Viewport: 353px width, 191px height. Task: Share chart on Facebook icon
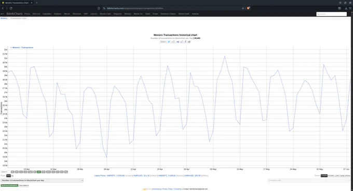tap(185, 42)
